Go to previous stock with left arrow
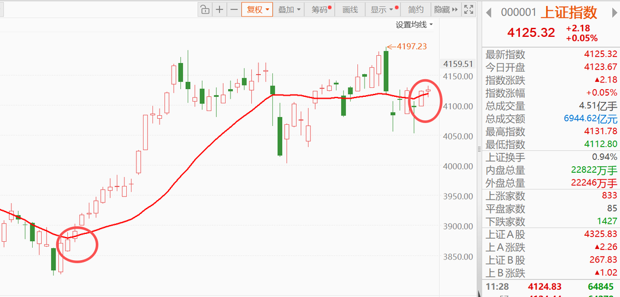620x297 pixels. coord(489,12)
